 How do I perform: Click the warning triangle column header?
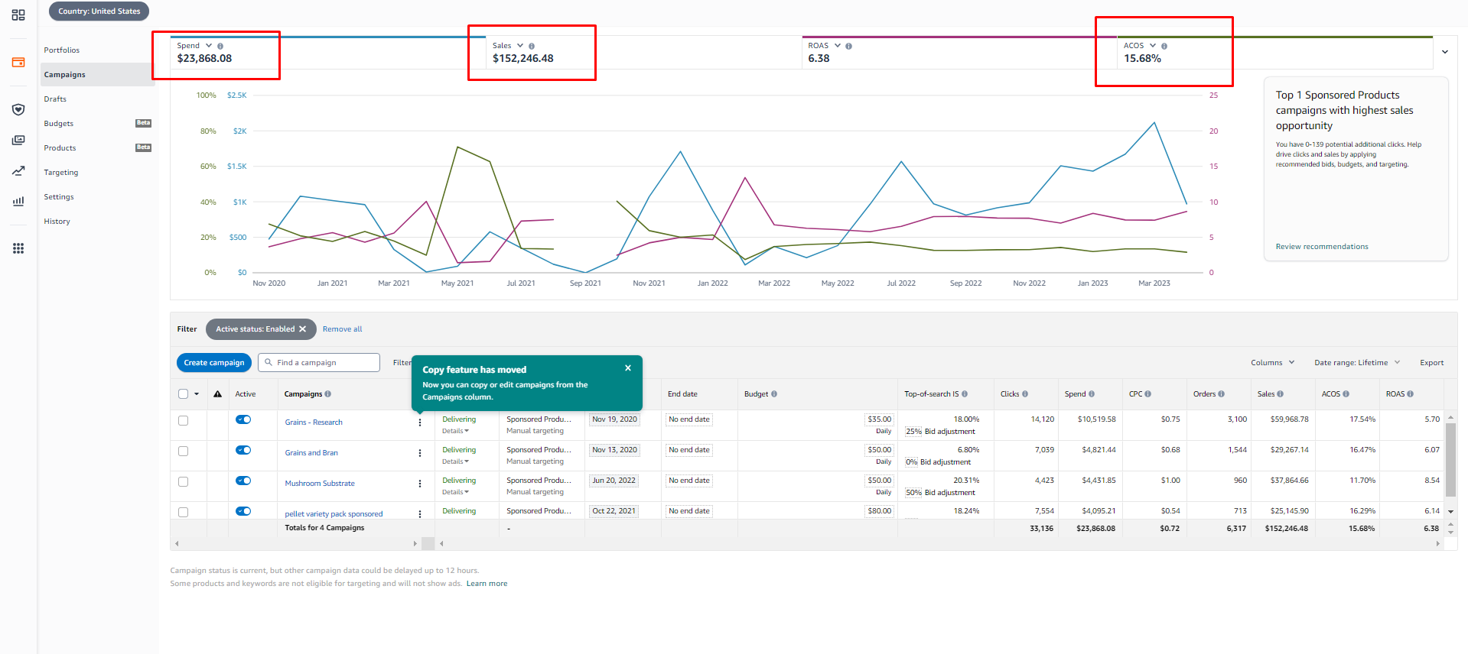[x=218, y=394]
